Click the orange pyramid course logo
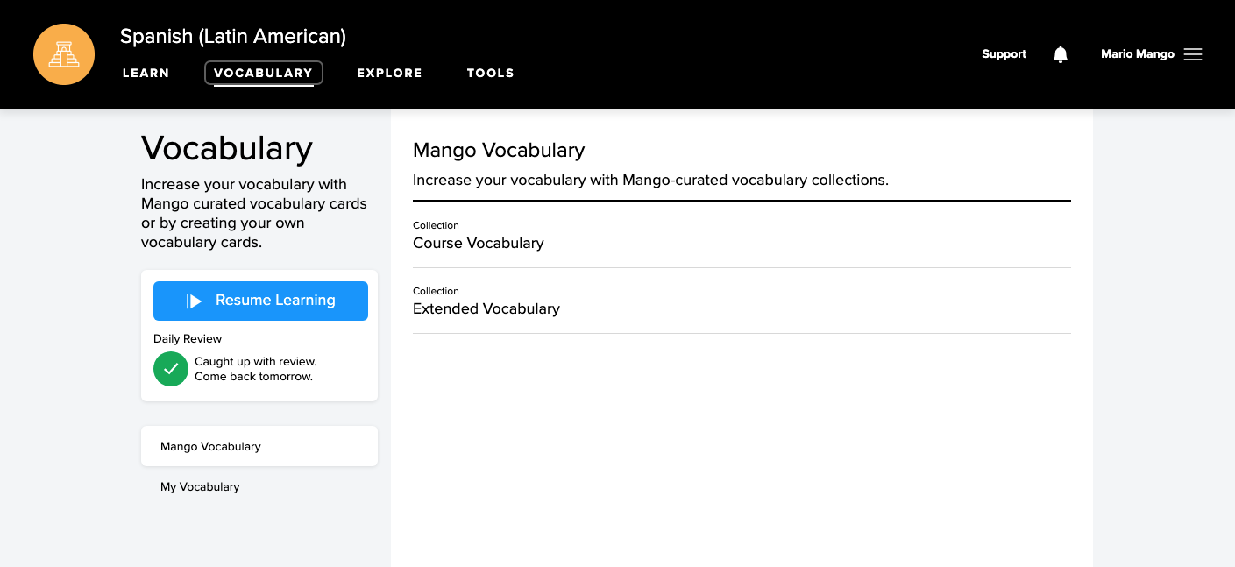 (x=64, y=54)
